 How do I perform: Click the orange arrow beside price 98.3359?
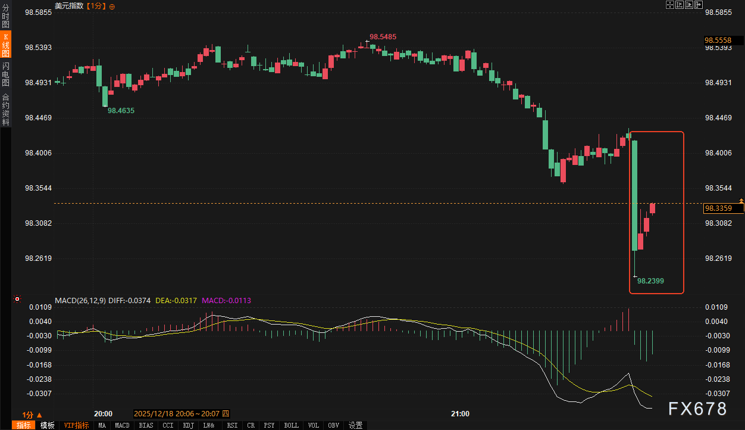pos(741,201)
